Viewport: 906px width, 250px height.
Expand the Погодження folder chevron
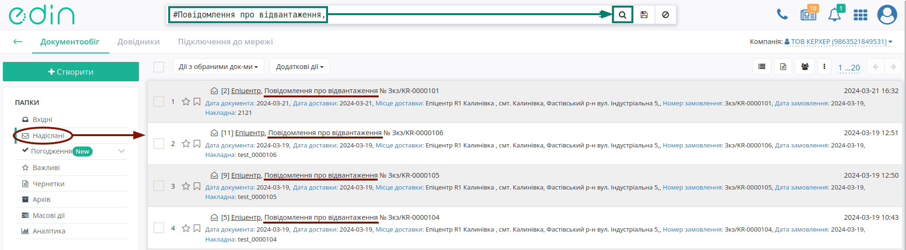121,151
